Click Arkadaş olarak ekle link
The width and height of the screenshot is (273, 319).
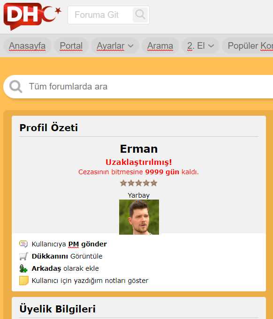(x=65, y=268)
